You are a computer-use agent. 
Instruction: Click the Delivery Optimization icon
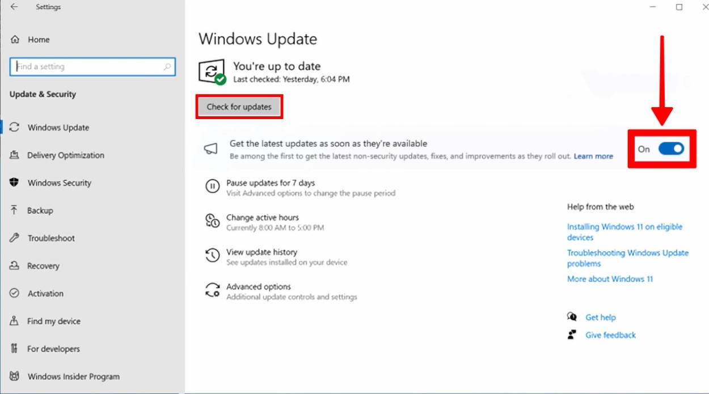(x=14, y=155)
